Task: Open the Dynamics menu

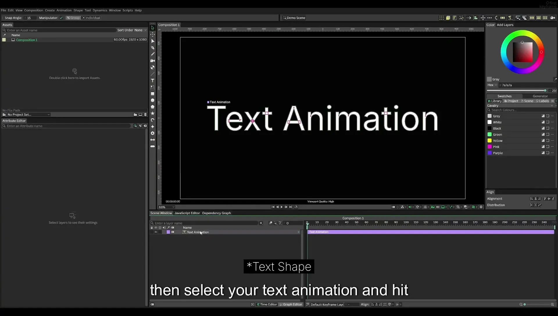Action: tap(100, 10)
